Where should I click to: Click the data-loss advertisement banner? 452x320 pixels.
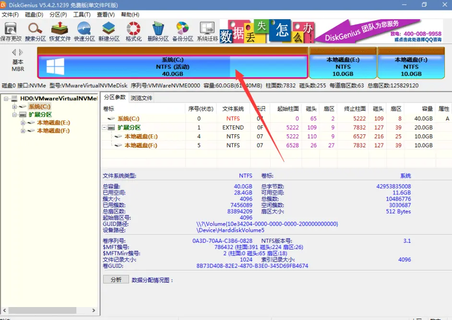tap(267, 31)
